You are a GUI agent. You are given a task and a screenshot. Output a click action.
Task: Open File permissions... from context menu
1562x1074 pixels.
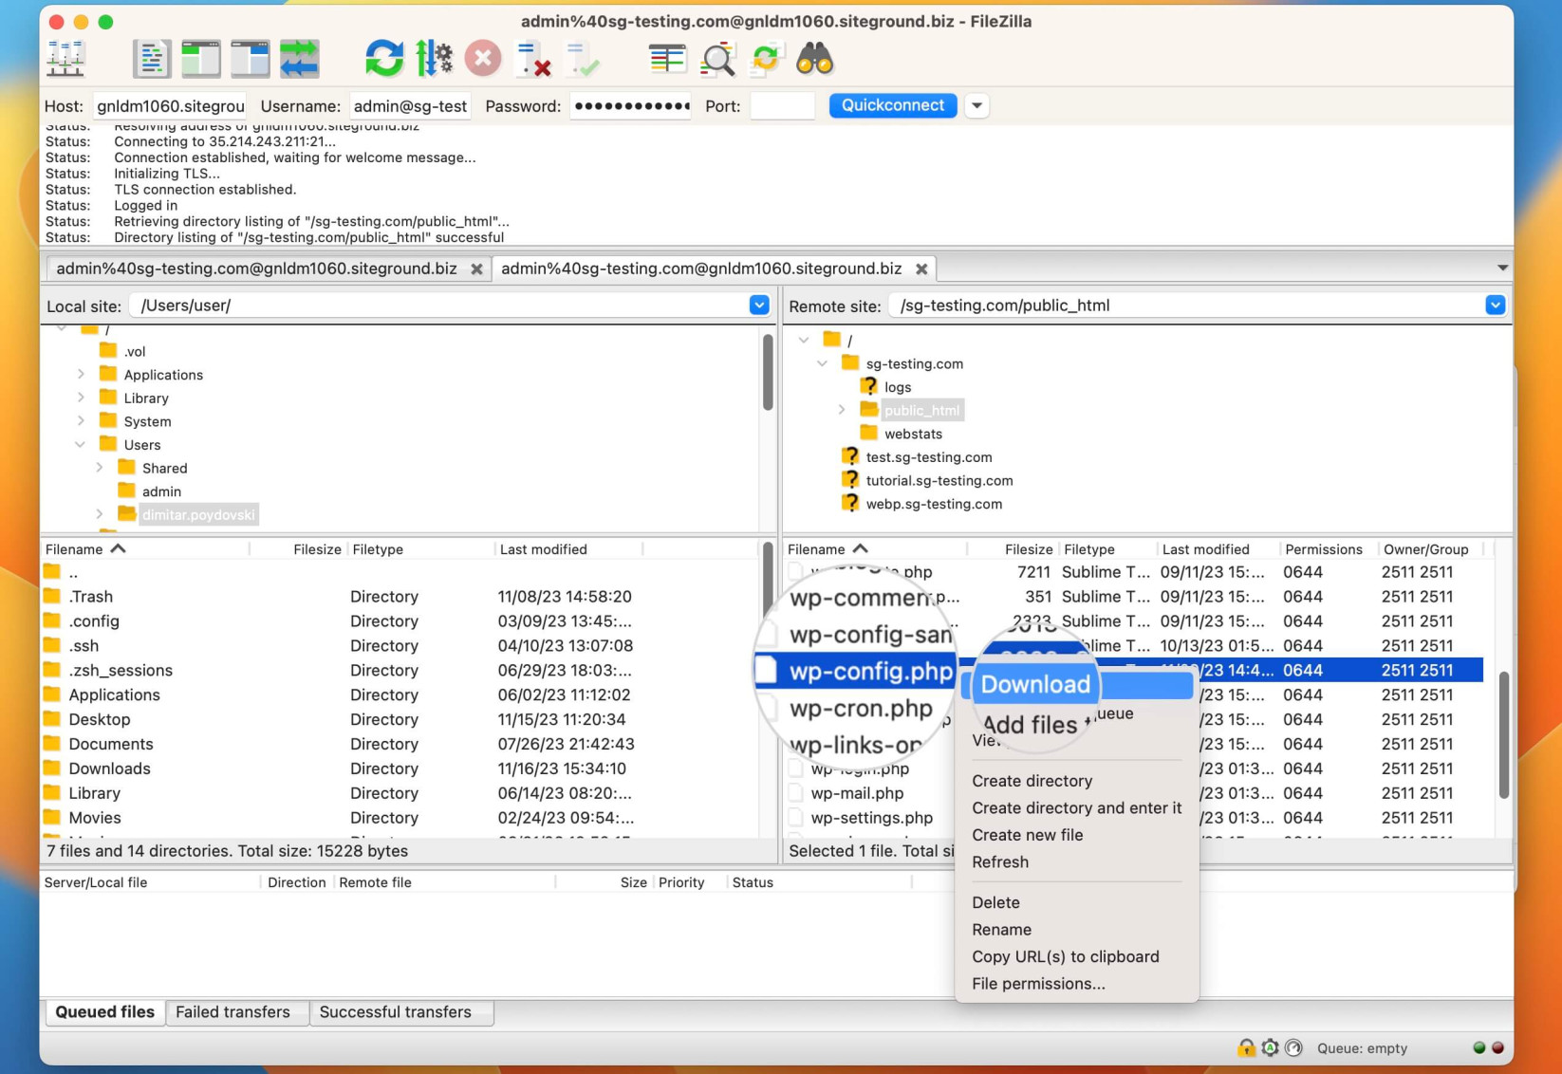click(1038, 984)
